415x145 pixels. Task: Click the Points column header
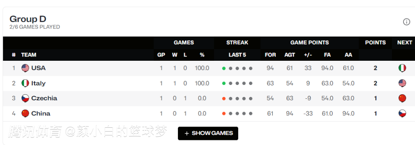(375, 42)
